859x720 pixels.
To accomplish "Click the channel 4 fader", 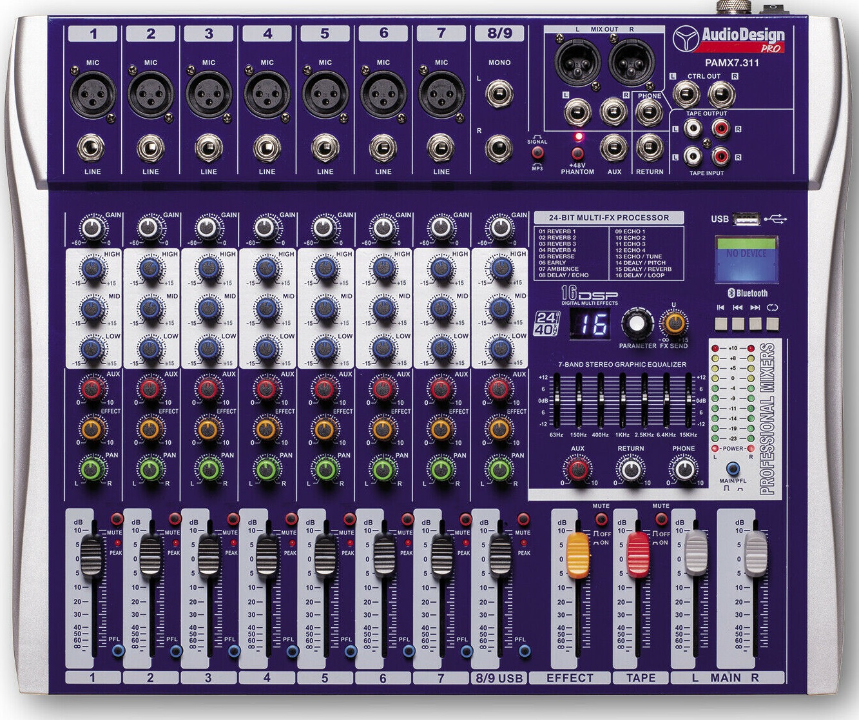I will [x=266, y=554].
